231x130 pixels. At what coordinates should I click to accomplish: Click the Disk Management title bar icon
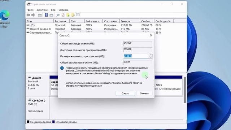click(29, 4)
